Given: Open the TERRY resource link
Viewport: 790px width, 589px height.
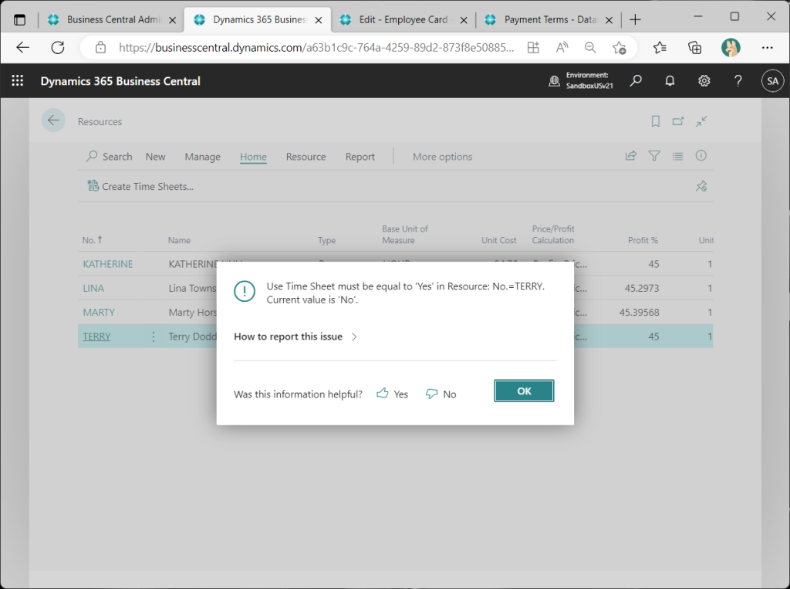Looking at the screenshot, I should click(96, 337).
